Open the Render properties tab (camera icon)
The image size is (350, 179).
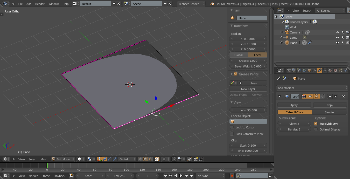click(x=288, y=70)
